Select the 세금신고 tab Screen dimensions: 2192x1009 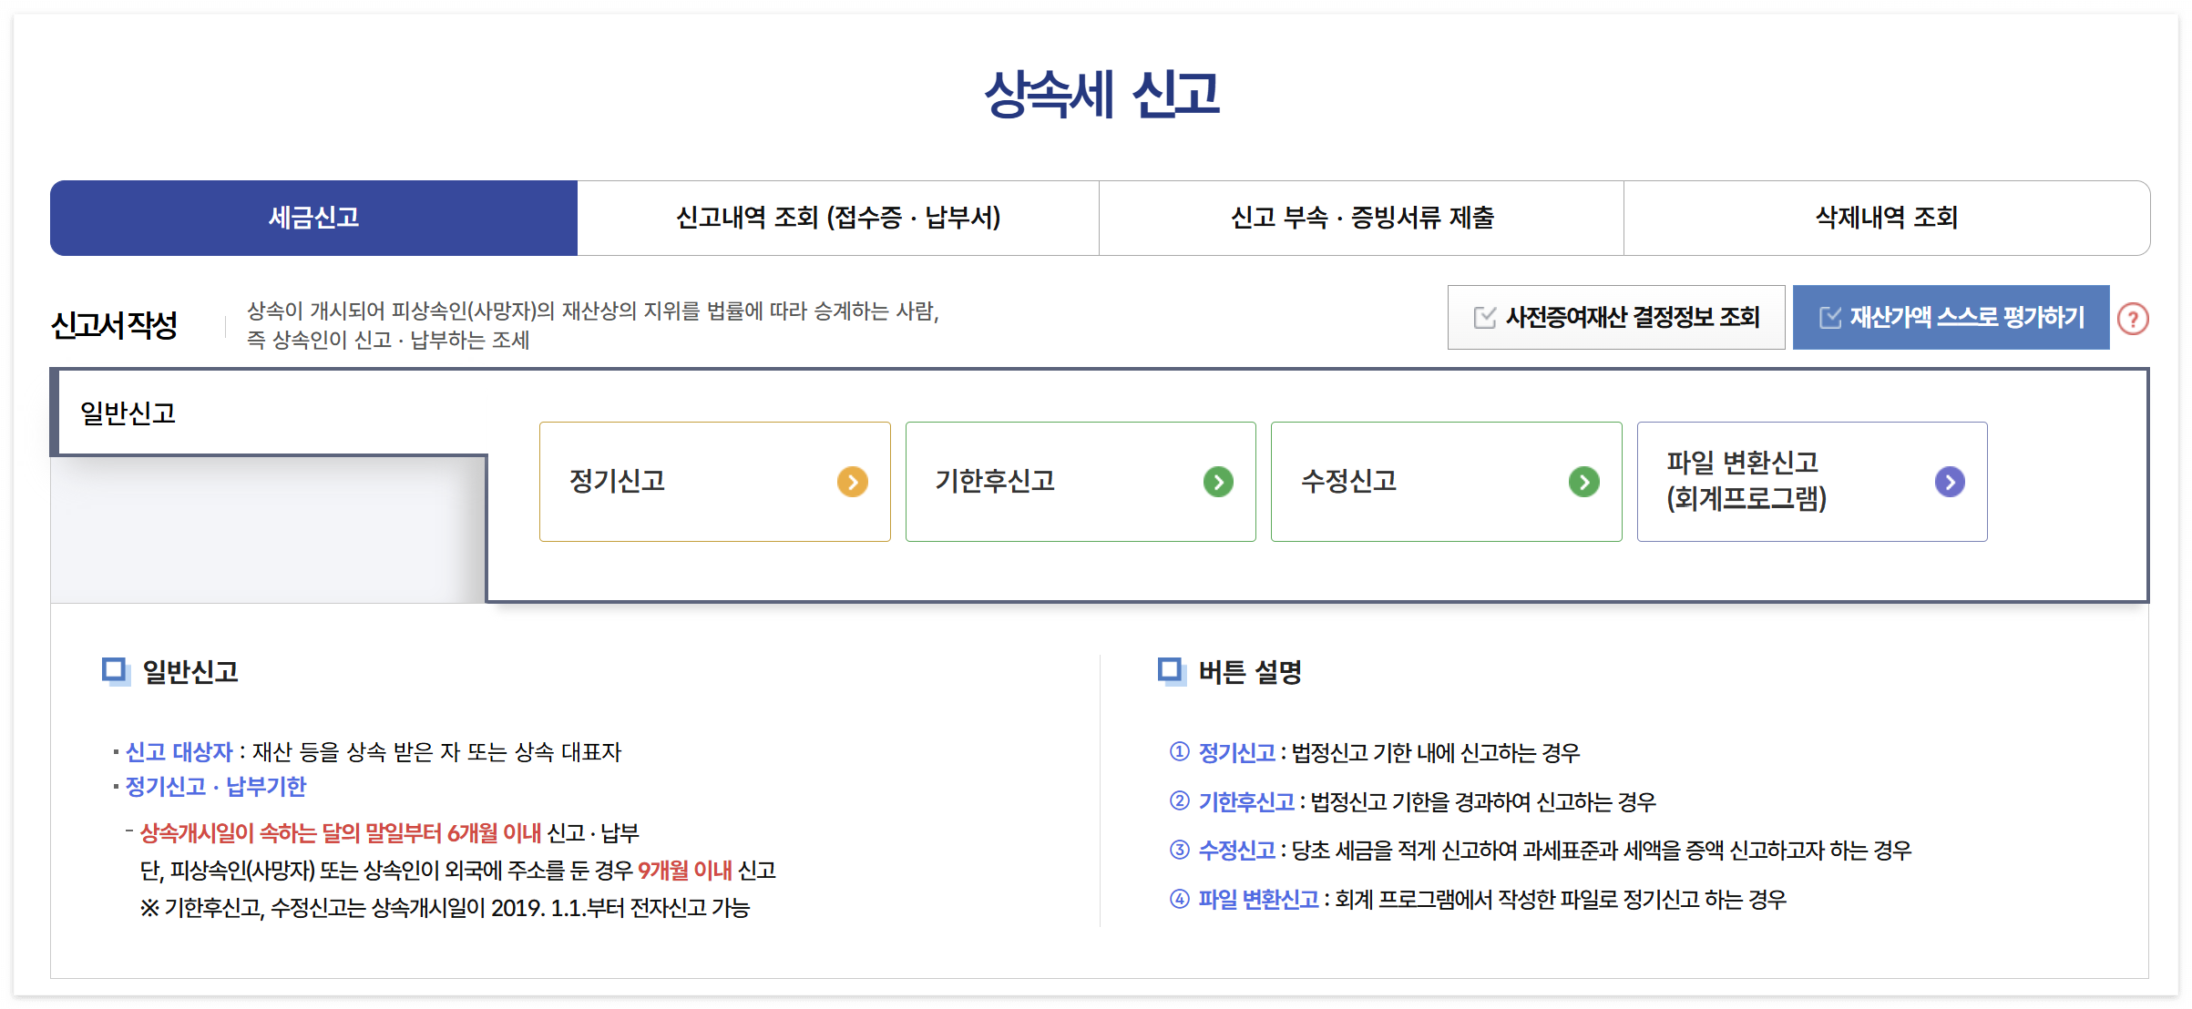[313, 218]
